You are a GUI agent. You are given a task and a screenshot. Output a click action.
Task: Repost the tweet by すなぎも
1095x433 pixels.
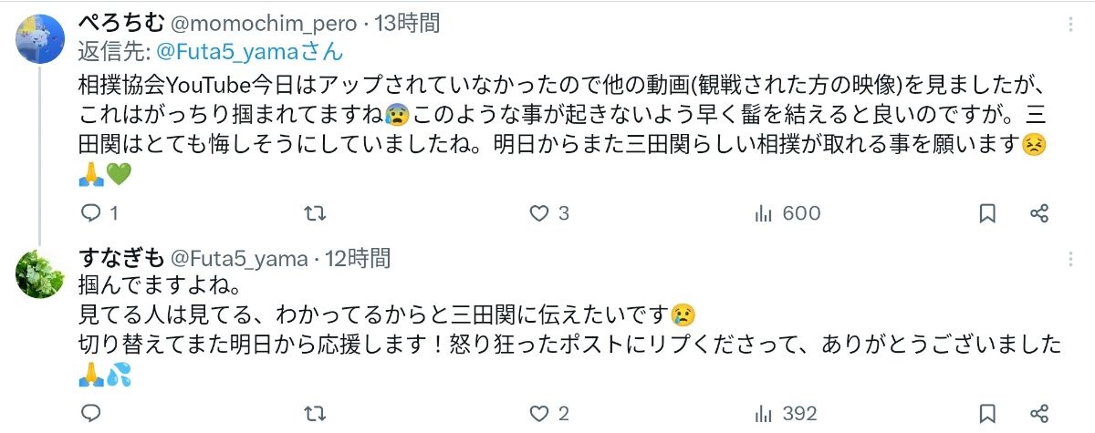click(x=314, y=413)
